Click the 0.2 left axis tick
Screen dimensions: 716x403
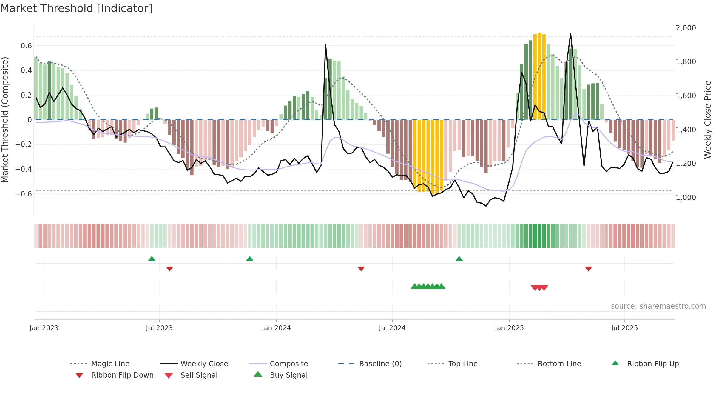click(26, 95)
